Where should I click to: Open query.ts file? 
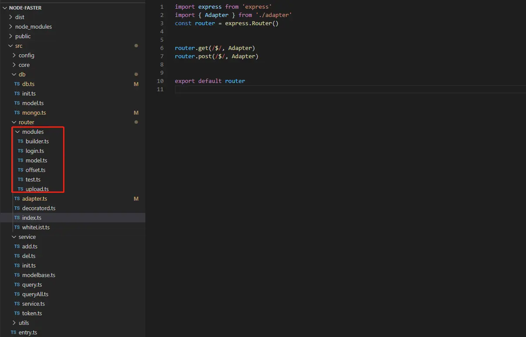[x=32, y=284]
